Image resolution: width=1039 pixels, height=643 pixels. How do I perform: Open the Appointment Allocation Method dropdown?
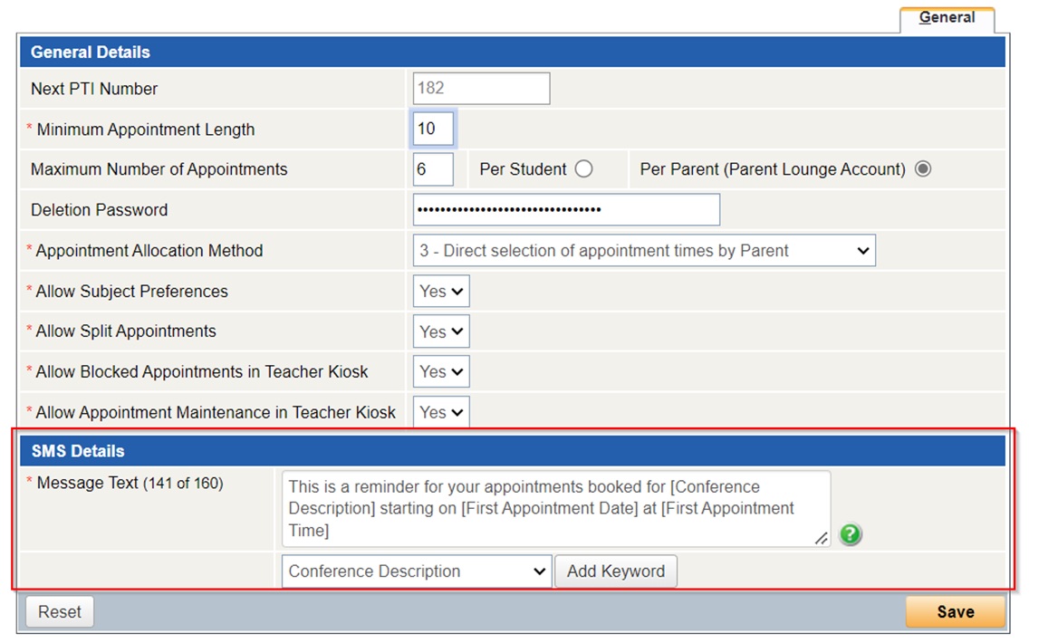click(x=643, y=251)
